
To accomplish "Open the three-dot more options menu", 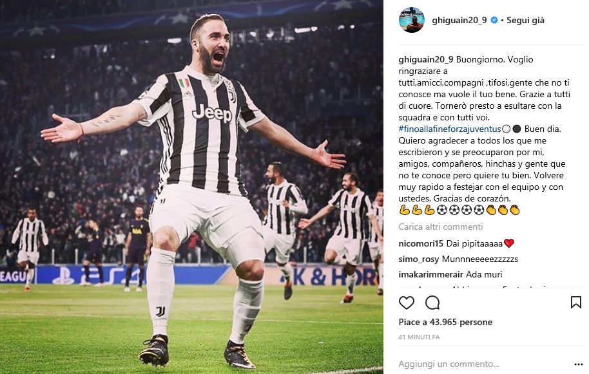I will point(579,364).
